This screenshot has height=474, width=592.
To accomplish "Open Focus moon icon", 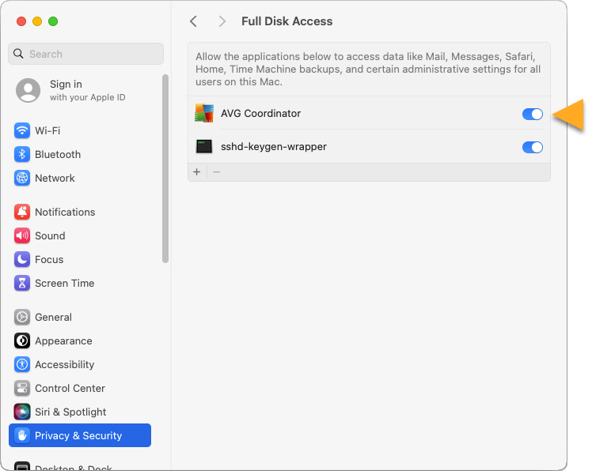I will 22,259.
